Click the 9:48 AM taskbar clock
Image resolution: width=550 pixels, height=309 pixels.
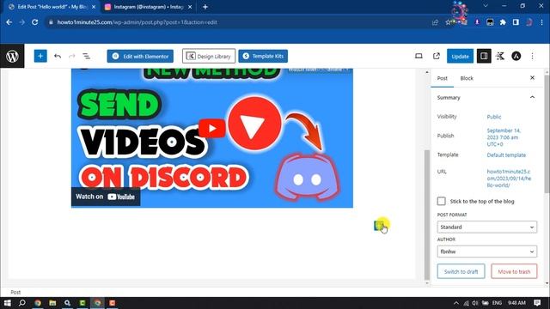click(x=516, y=303)
